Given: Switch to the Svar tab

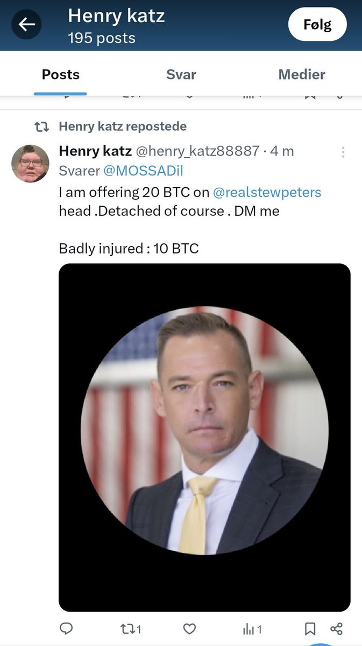Looking at the screenshot, I should point(181,74).
